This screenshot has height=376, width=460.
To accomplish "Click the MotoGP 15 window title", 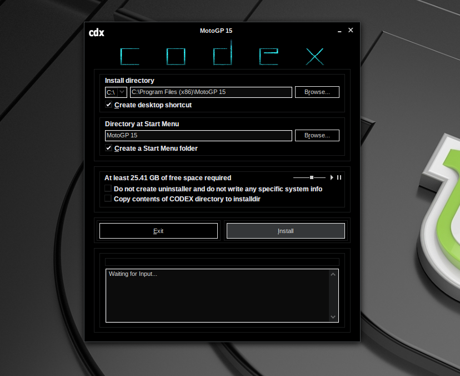I will point(216,31).
